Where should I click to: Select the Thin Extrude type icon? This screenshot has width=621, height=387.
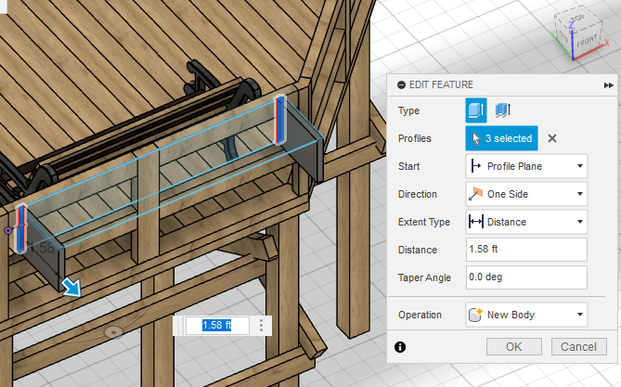tap(503, 110)
